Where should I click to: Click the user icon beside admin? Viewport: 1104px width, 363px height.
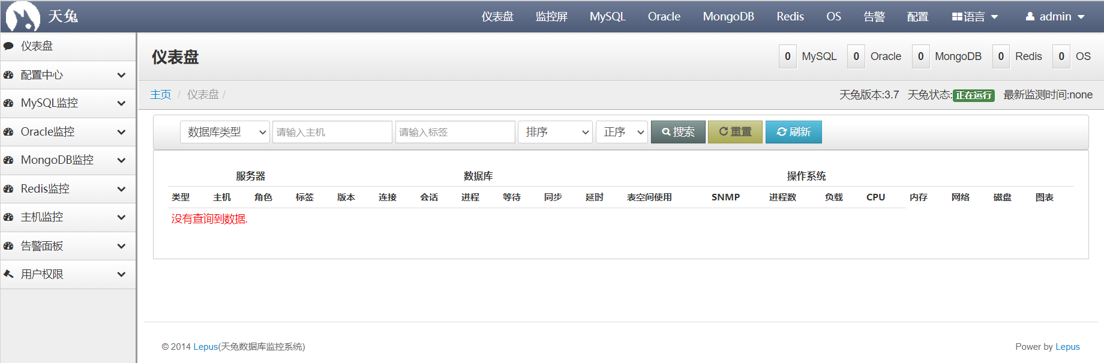point(1030,17)
